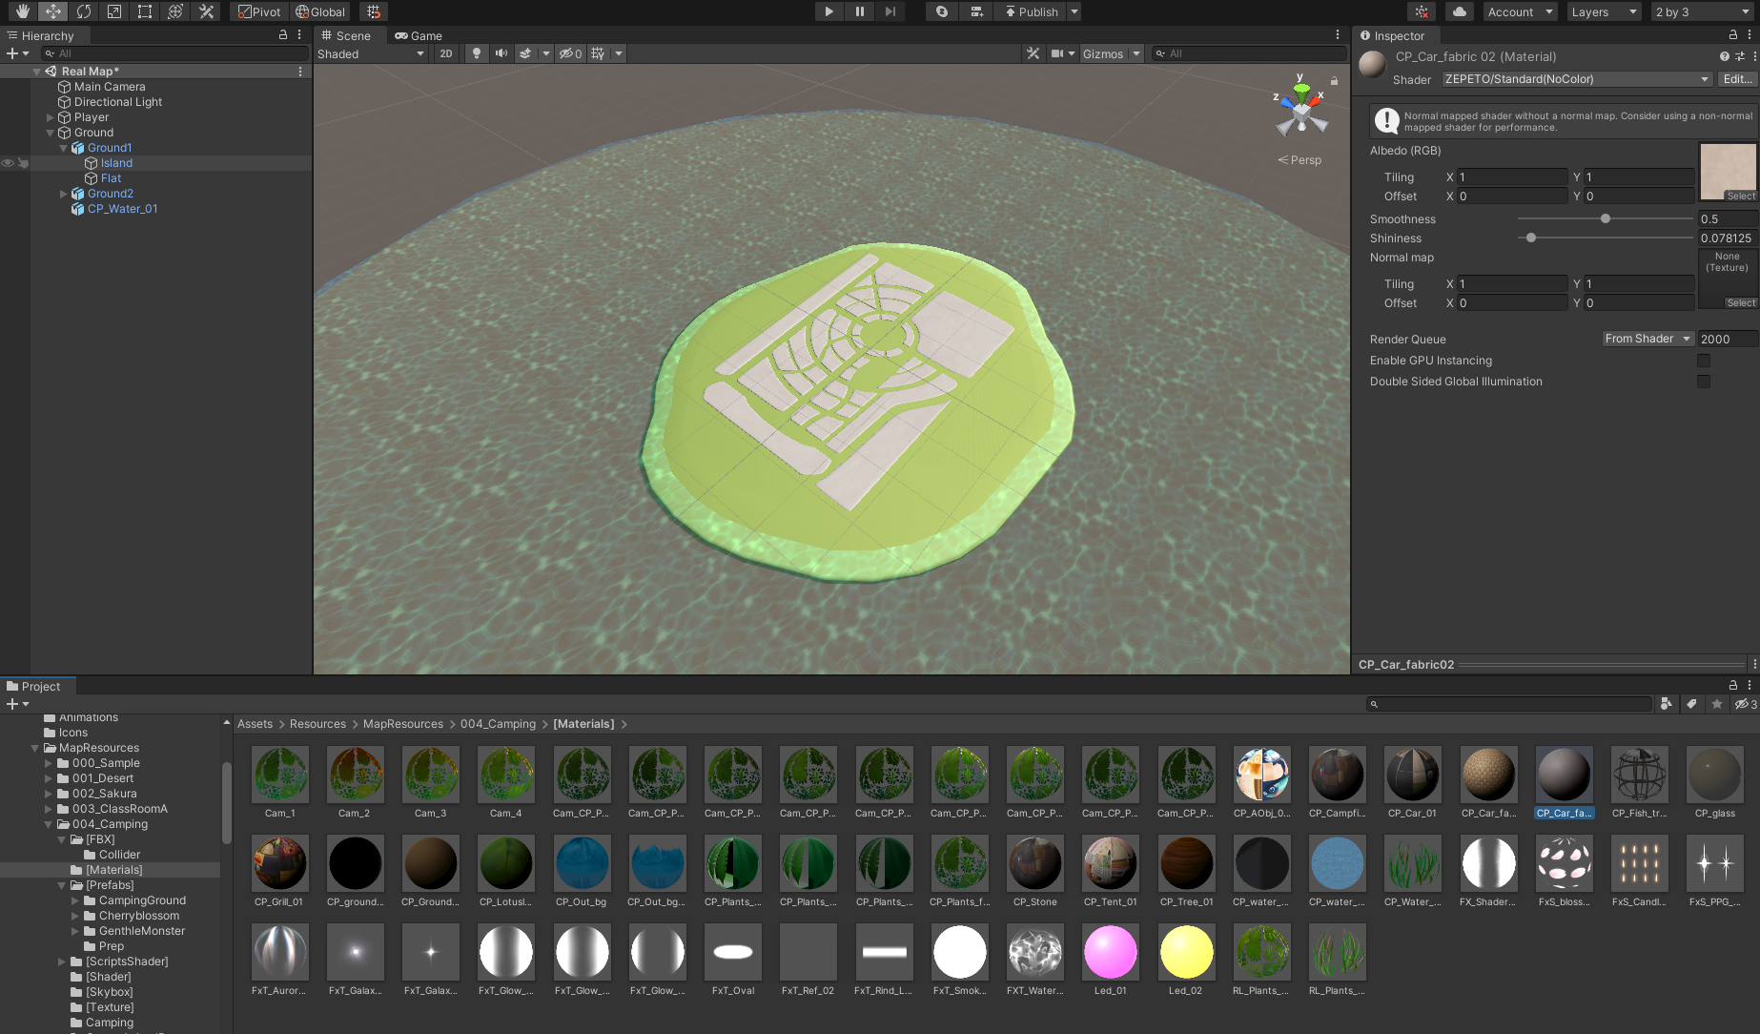Toggle Global handle rotation
Image resolution: width=1760 pixels, height=1034 pixels.
coord(319,11)
